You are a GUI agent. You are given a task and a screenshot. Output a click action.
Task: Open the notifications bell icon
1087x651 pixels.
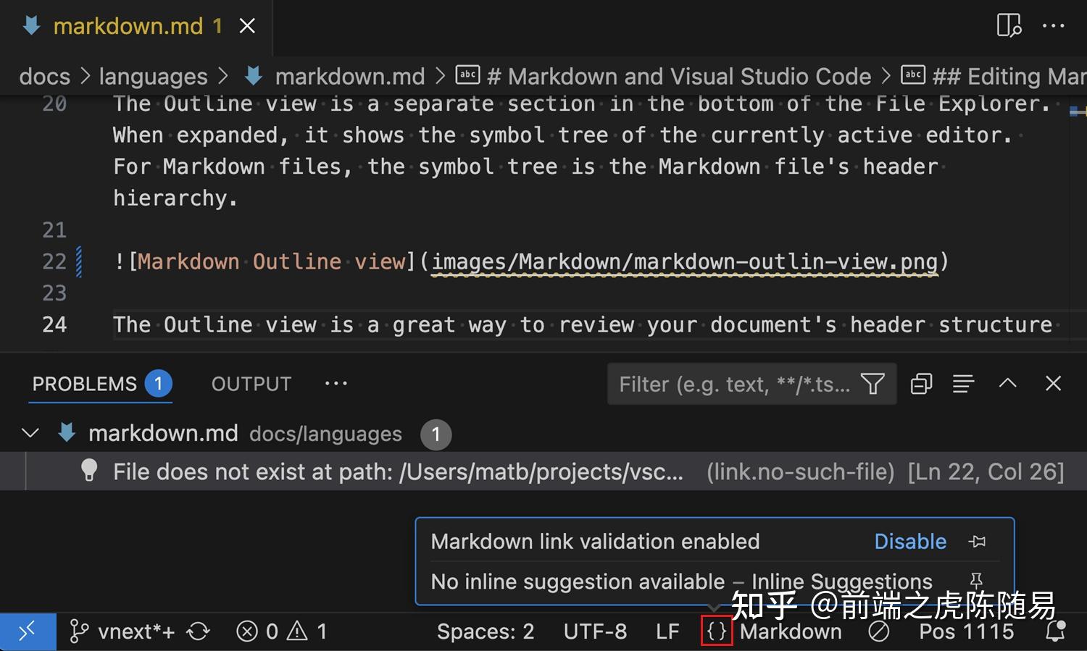1057,631
